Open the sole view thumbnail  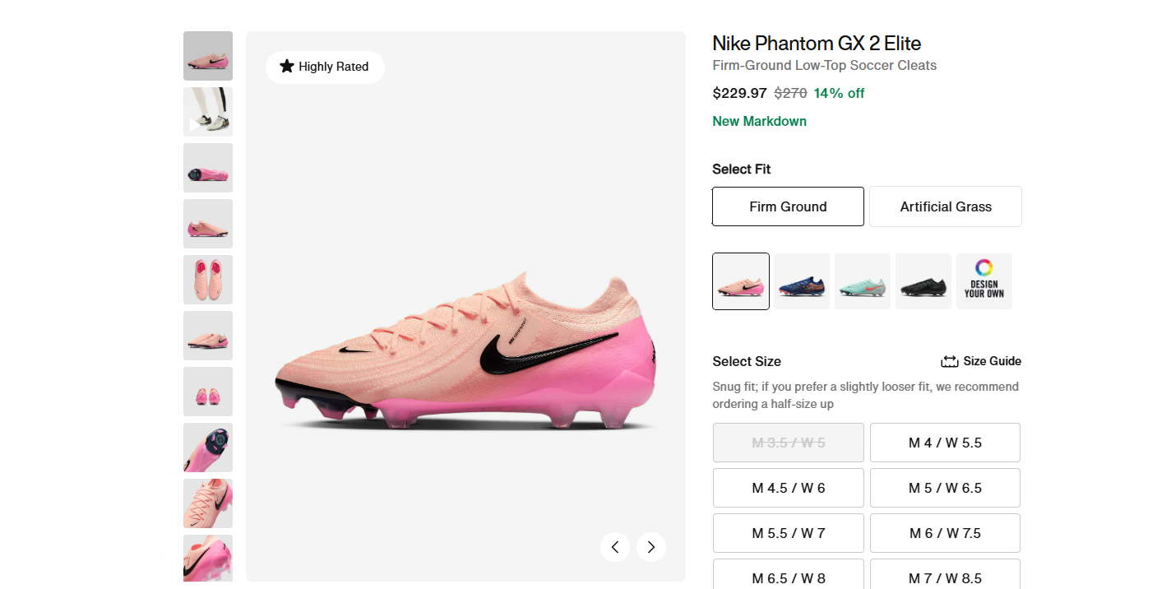[x=207, y=167]
